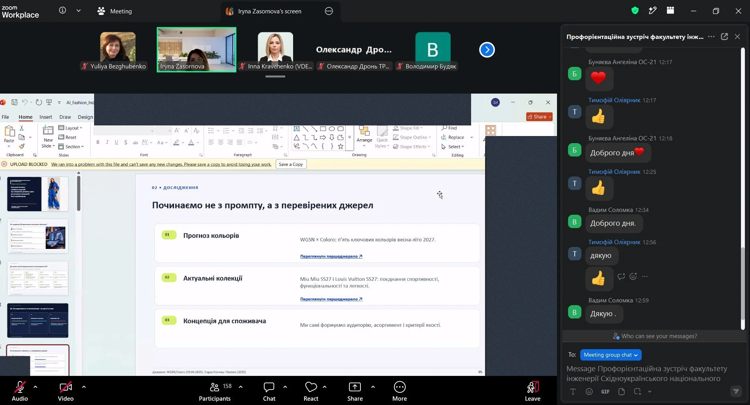
Task: Click slide thumbnail panel scrollbar
Action: pos(78,193)
